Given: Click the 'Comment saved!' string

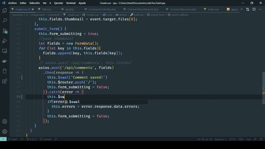Looking at the screenshot, I should (88, 77).
